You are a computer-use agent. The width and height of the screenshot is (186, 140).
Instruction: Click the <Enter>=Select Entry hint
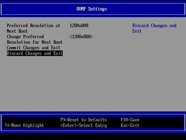[83, 125]
